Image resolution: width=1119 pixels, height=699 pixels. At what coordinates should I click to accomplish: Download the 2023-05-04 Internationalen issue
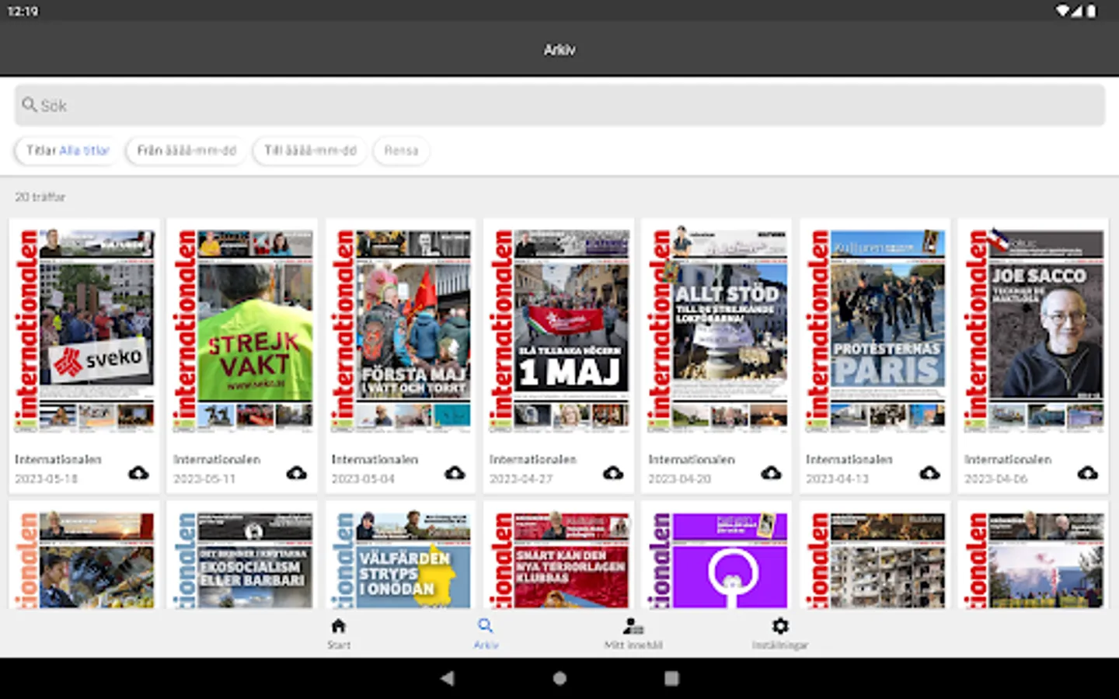(455, 473)
